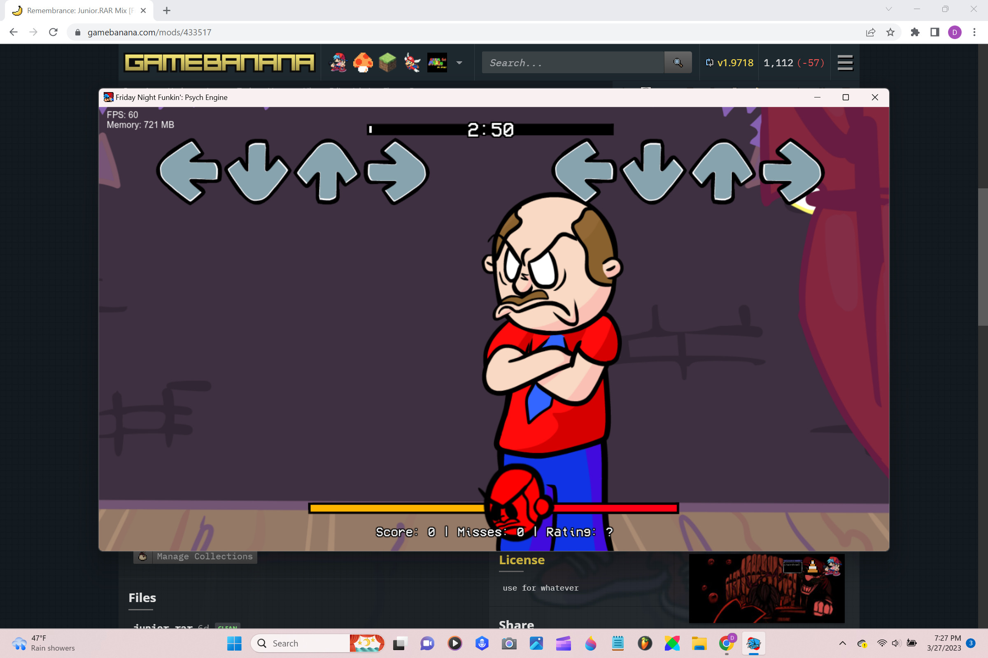Open a new browser tab

[x=167, y=11]
